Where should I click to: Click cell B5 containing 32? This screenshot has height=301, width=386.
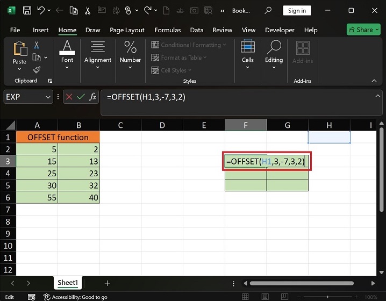pyautogui.click(x=79, y=185)
